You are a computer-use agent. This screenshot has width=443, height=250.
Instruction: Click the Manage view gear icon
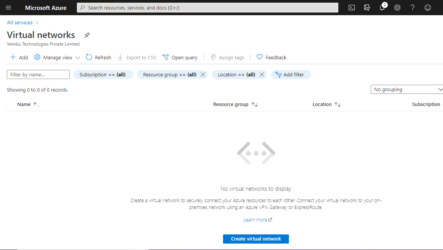click(x=37, y=57)
